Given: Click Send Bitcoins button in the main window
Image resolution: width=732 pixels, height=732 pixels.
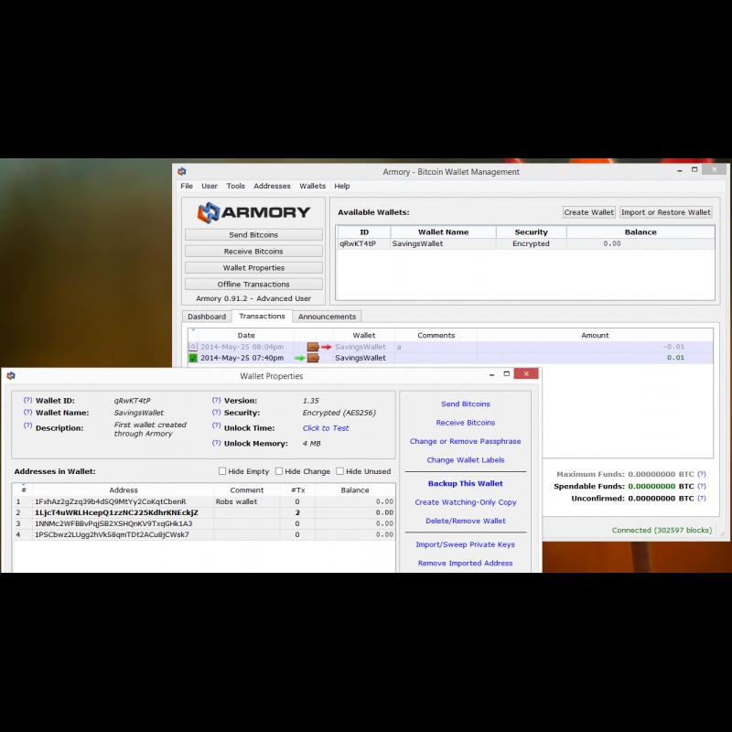Looking at the screenshot, I should (x=253, y=235).
